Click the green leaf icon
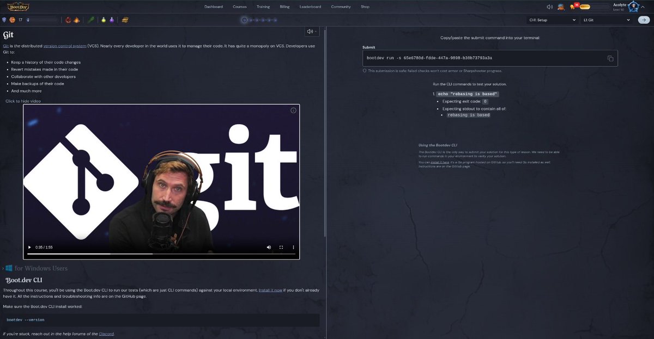Image resolution: width=654 pixels, height=339 pixels. tap(91, 20)
